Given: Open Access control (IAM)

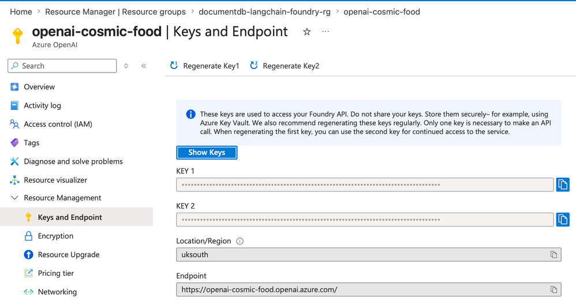Looking at the screenshot, I should pos(58,124).
